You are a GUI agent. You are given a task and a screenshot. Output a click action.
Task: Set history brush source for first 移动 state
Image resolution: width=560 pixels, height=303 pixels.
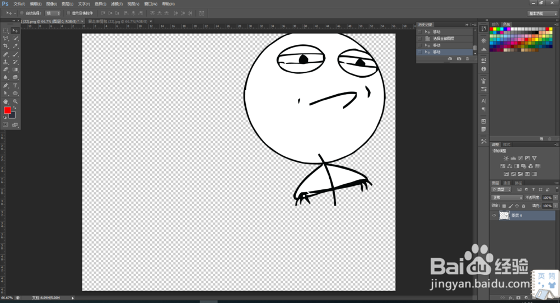pyautogui.click(x=419, y=32)
